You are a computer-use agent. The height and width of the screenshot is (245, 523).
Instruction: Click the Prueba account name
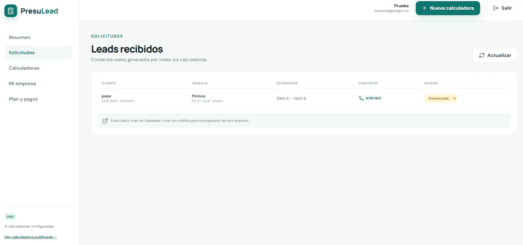(401, 6)
